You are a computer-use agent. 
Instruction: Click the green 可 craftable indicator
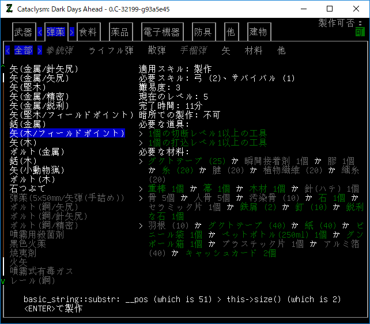click(360, 32)
